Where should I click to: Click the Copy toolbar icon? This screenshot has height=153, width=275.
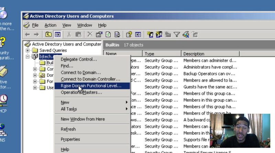(78, 35)
